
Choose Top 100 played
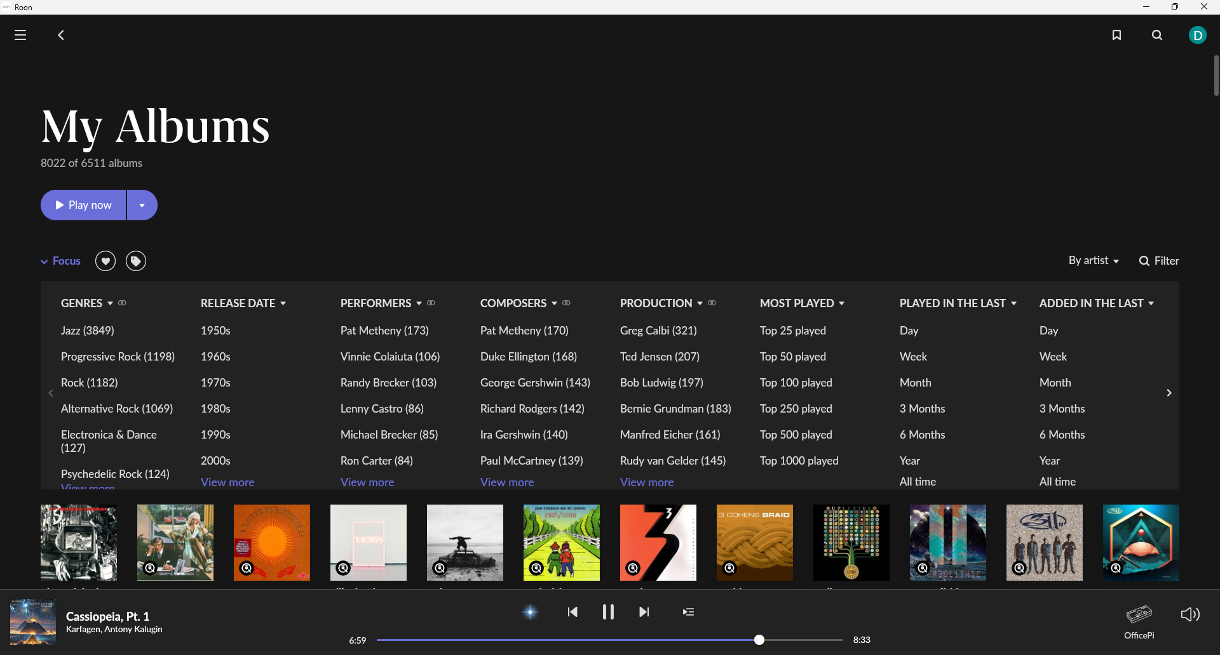point(796,383)
